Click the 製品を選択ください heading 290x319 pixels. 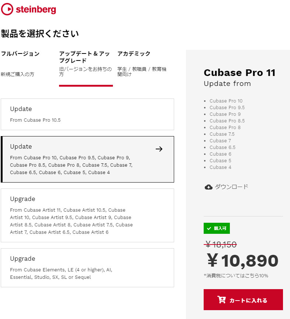tap(40, 34)
